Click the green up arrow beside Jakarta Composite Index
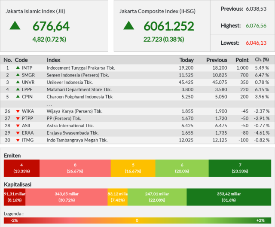Viewport: 275px width, 227px height. (x=129, y=25)
